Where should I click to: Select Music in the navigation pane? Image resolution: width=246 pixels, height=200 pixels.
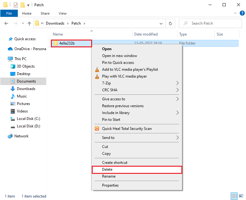(22, 96)
